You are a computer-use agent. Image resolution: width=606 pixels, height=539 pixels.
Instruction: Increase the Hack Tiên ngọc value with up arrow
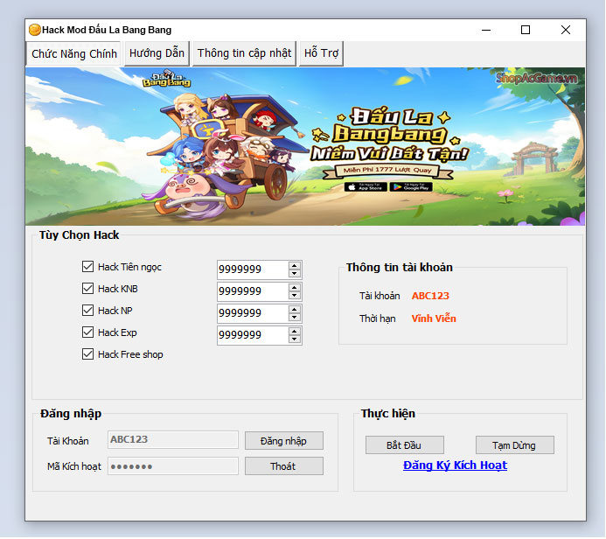(295, 266)
